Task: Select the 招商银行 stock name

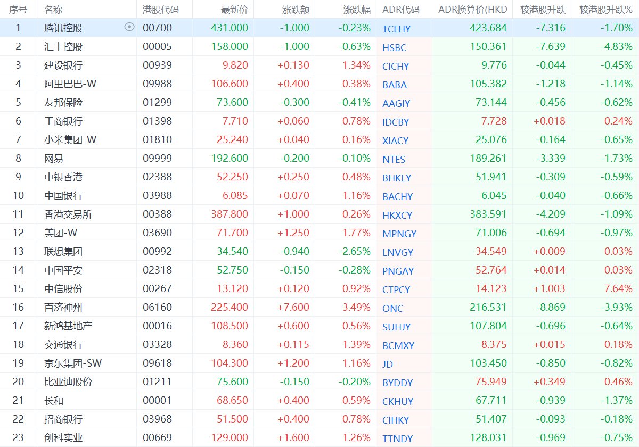Action: click(x=63, y=419)
